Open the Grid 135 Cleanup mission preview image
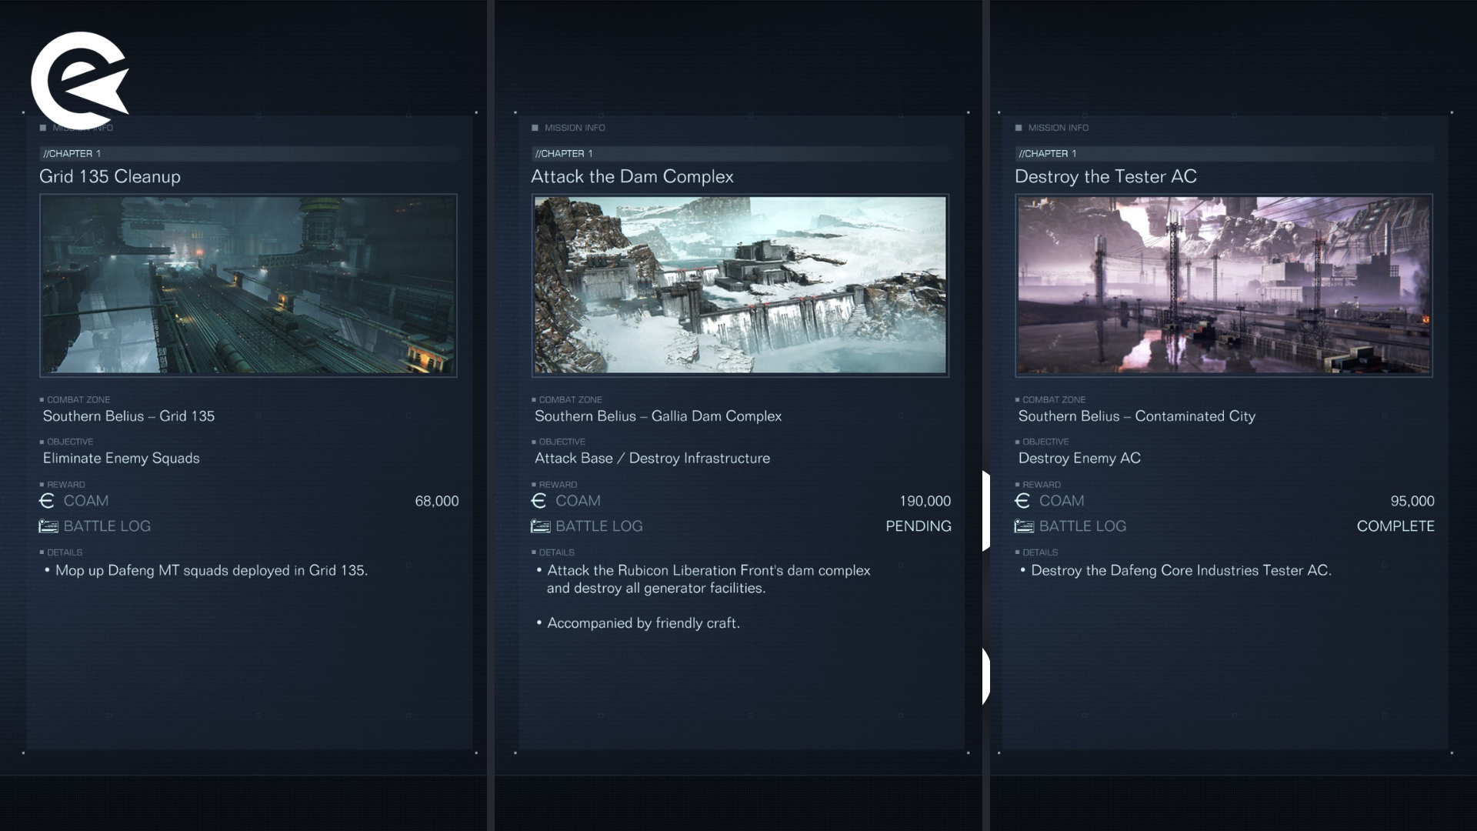Image resolution: width=1477 pixels, height=831 pixels. coord(248,285)
